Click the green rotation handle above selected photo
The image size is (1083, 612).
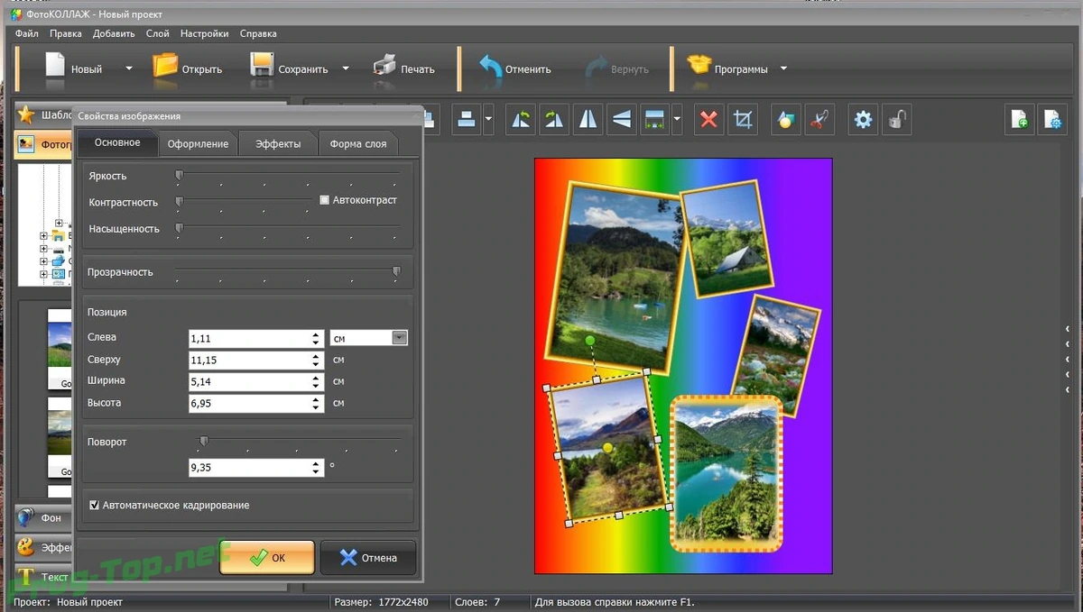click(x=589, y=340)
